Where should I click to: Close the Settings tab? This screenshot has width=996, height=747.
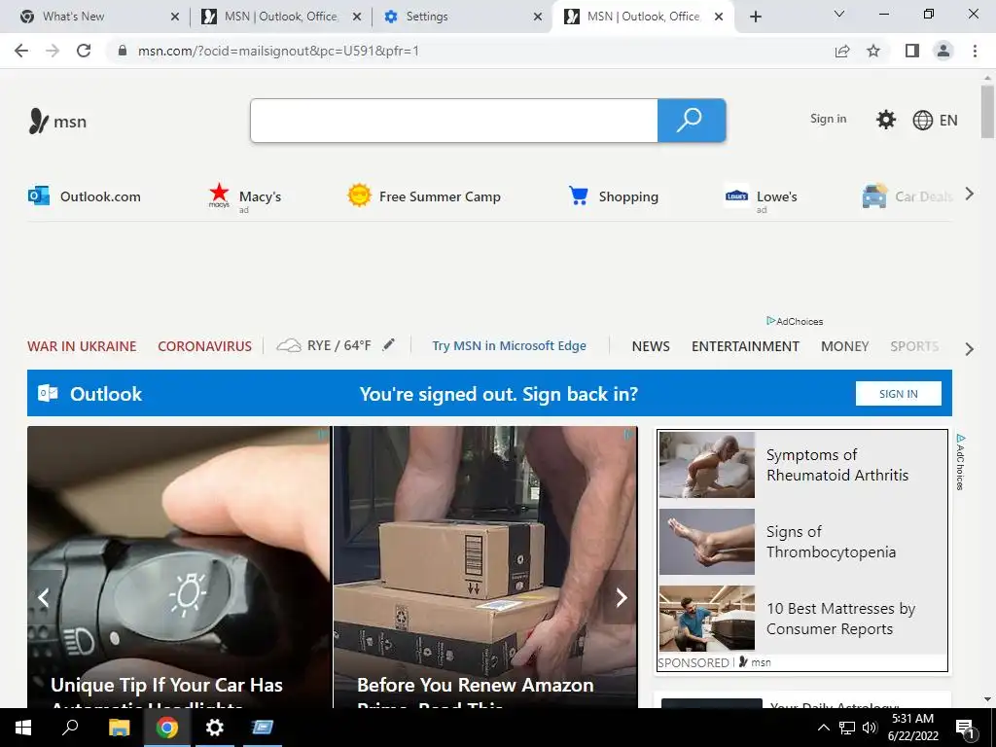pyautogui.click(x=538, y=17)
